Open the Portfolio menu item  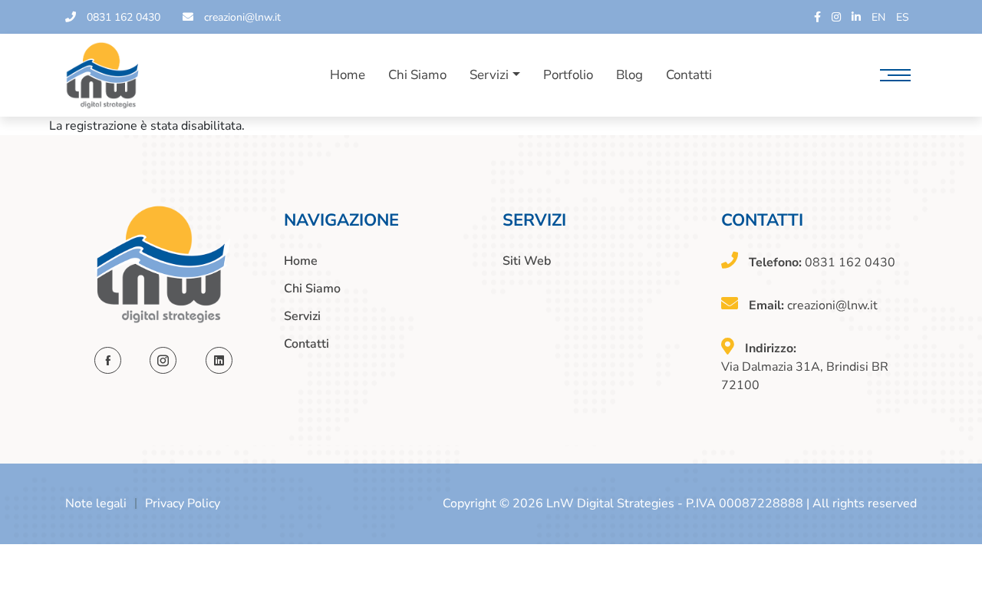tap(568, 74)
